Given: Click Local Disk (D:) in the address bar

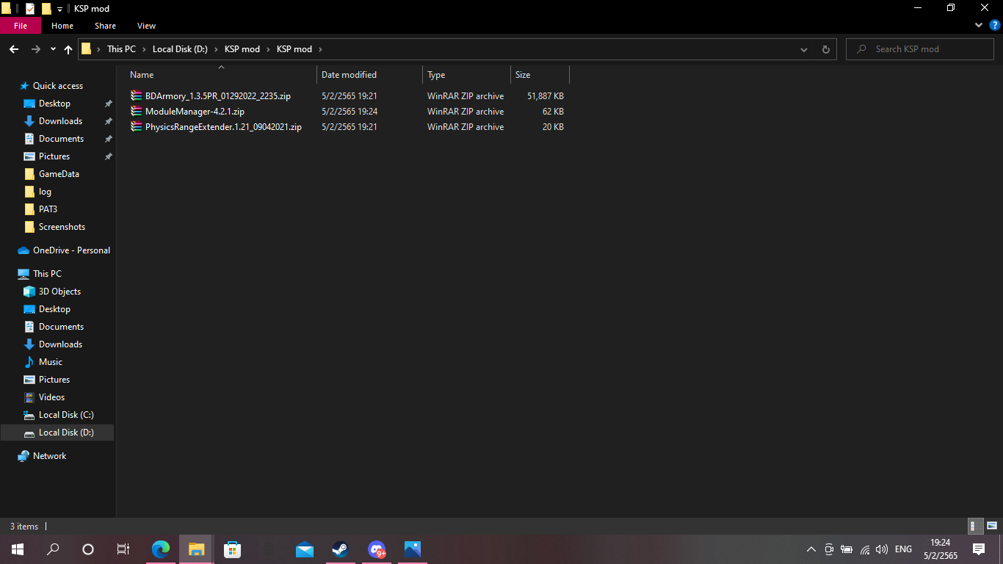Looking at the screenshot, I should click(x=180, y=49).
